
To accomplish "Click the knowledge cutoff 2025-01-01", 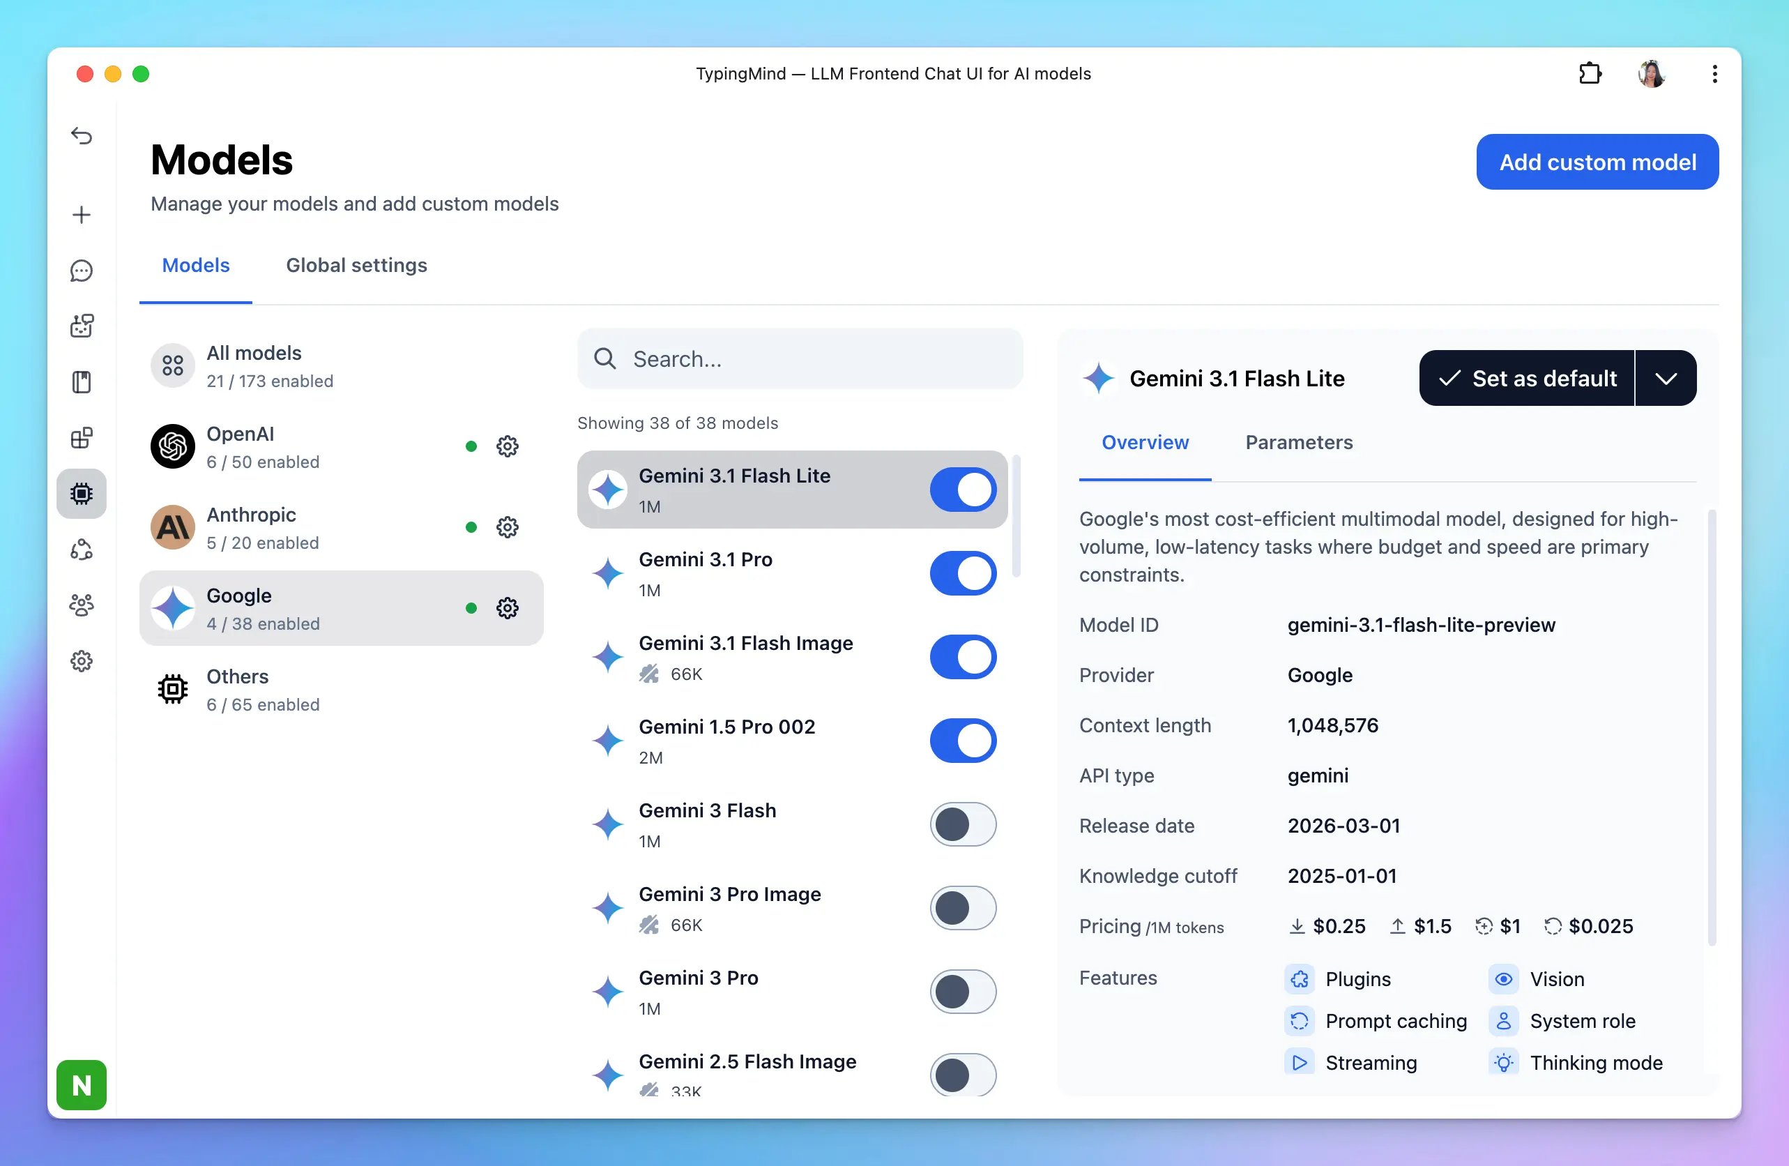I will (1341, 876).
